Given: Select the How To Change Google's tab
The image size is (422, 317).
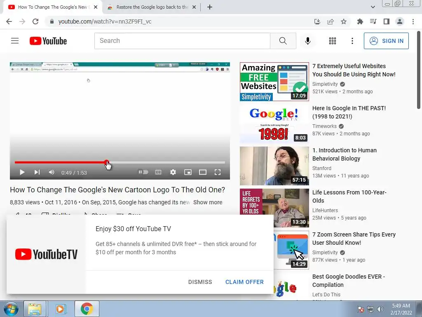Looking at the screenshot, I should pos(52,7).
